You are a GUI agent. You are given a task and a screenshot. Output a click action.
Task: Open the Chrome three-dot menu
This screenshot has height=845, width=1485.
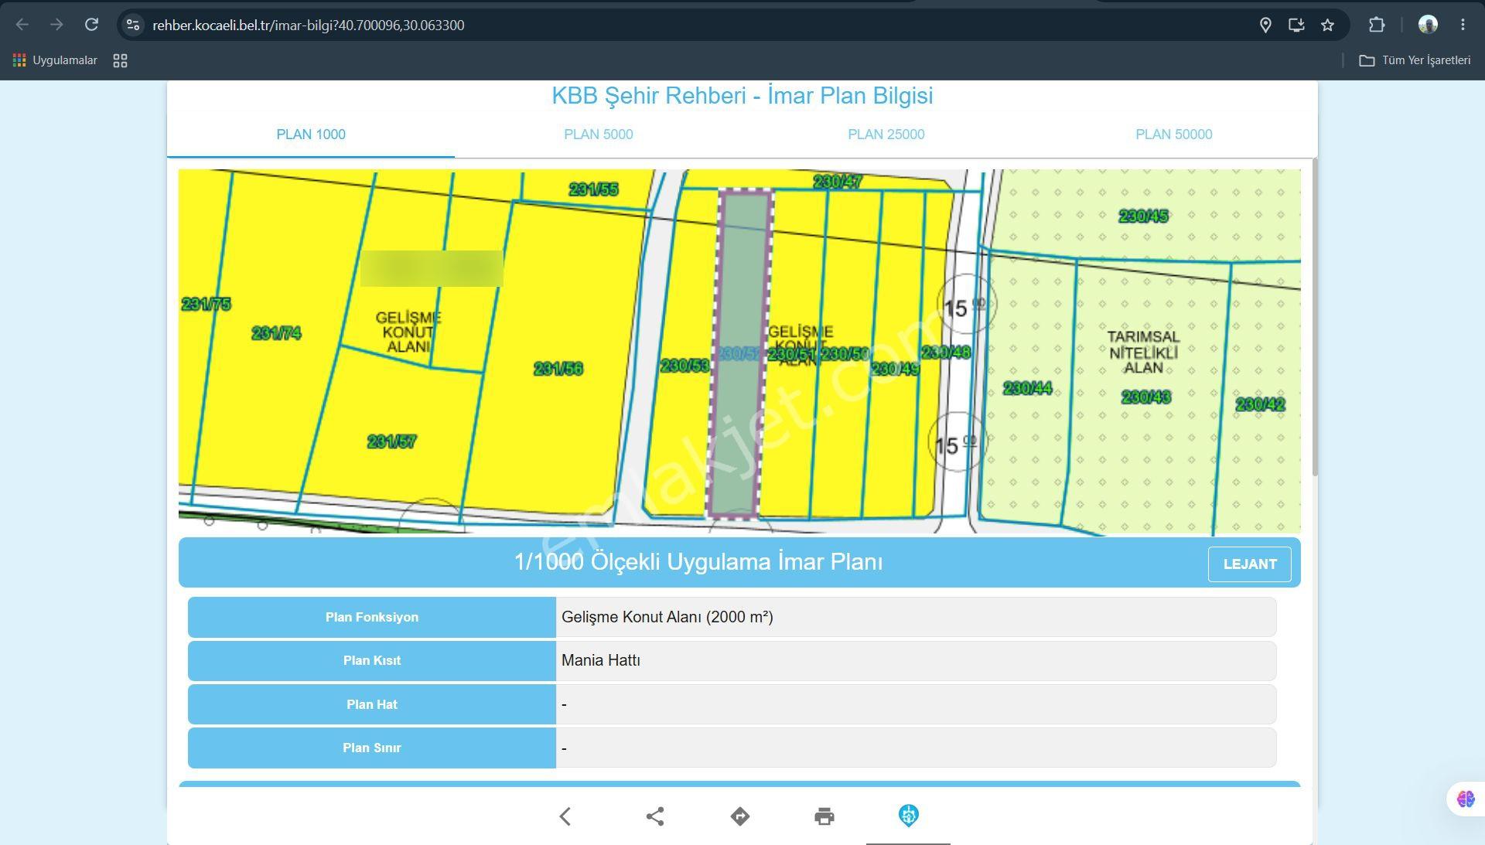click(x=1463, y=25)
